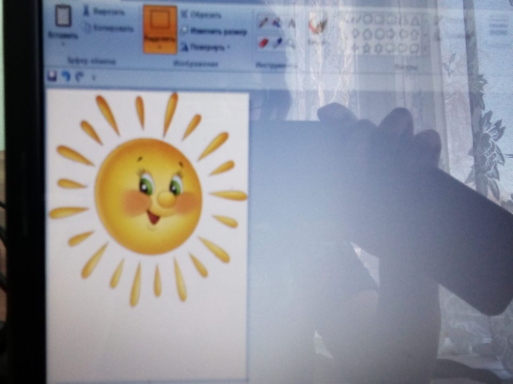Click the Save icon in the quick access toolbar
The height and width of the screenshot is (384, 513).
(x=52, y=76)
